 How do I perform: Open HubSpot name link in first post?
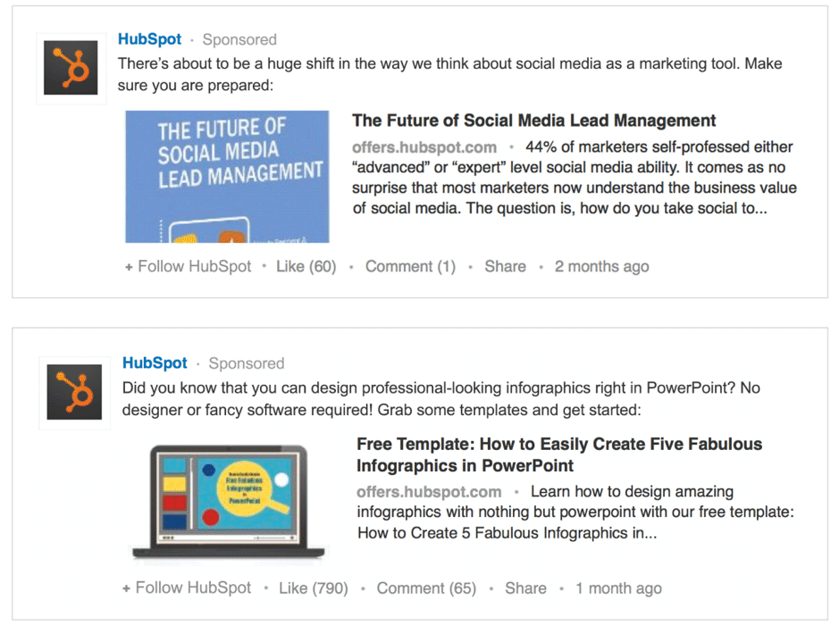pos(149,39)
